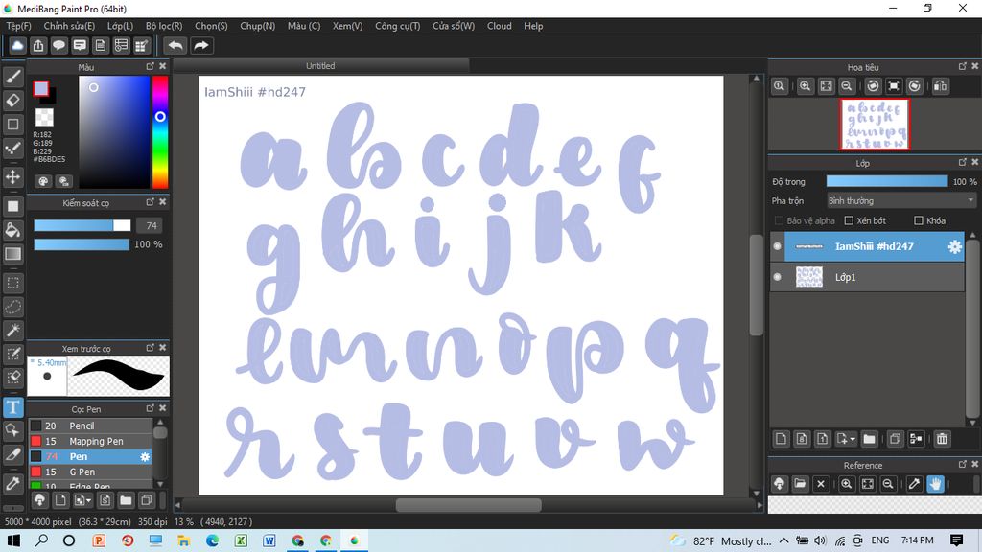
Task: Show hidden icons in system tray
Action: pyautogui.click(x=784, y=540)
